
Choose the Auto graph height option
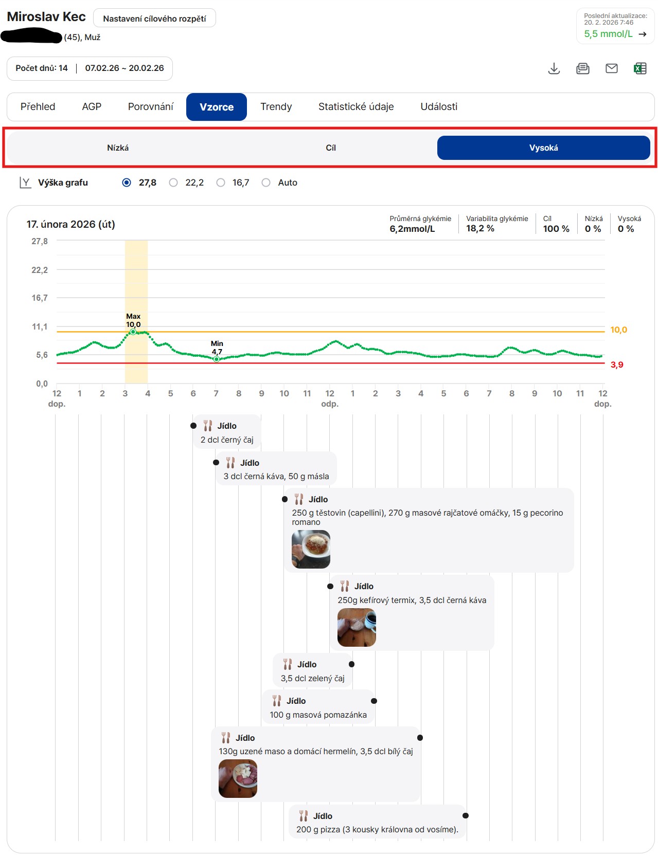tap(266, 183)
